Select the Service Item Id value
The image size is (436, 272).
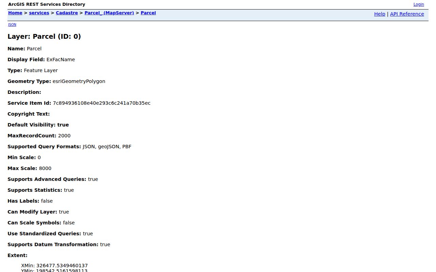pos(102,103)
